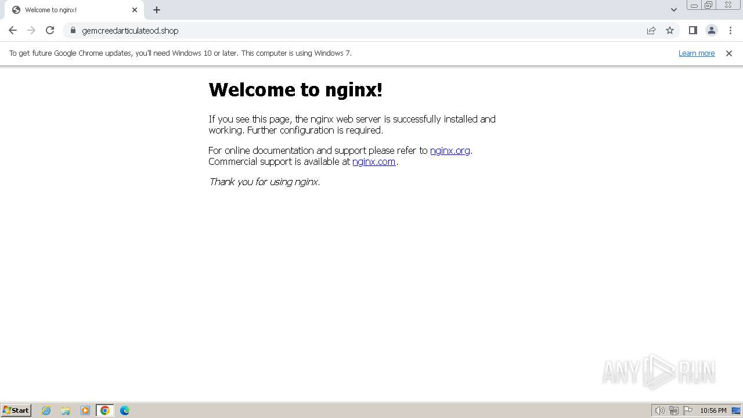Bookmark this tab with the star icon

pos(670,30)
